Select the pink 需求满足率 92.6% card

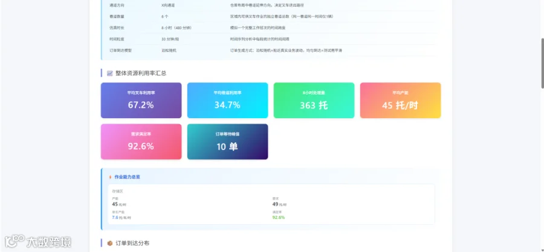(x=141, y=142)
